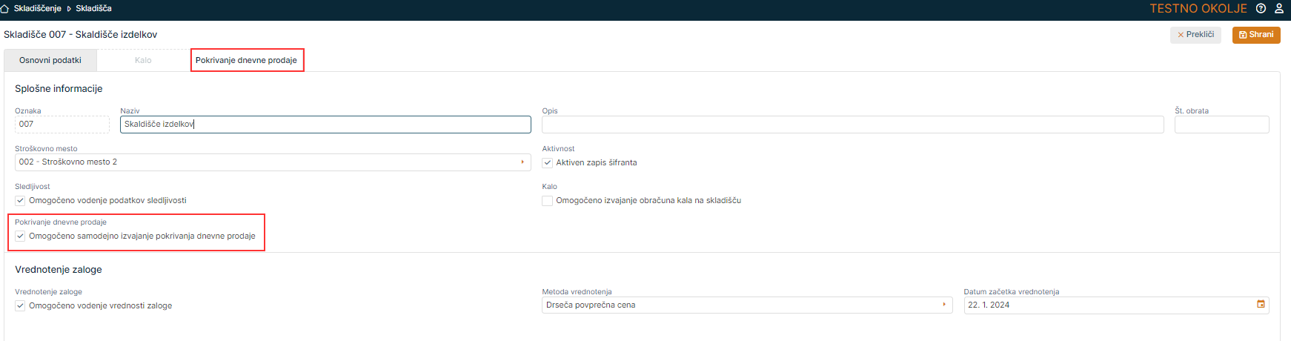The width and height of the screenshot is (1291, 341).
Task: Open the help question mark icon
Action: pyautogui.click(x=1261, y=9)
